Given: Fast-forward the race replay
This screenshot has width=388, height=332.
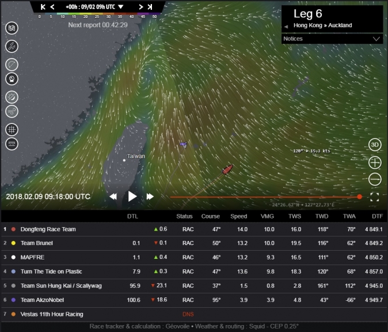Looking at the screenshot, I should click(150, 197).
